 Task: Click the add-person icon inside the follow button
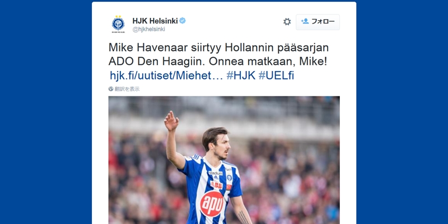coord(305,21)
